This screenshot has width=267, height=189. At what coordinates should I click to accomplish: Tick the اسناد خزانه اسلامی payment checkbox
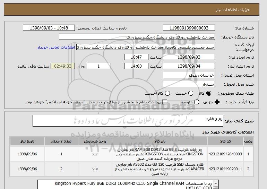(165, 102)
